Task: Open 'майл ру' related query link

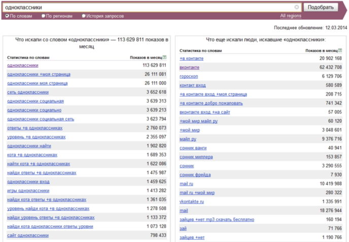Action: pos(188,139)
